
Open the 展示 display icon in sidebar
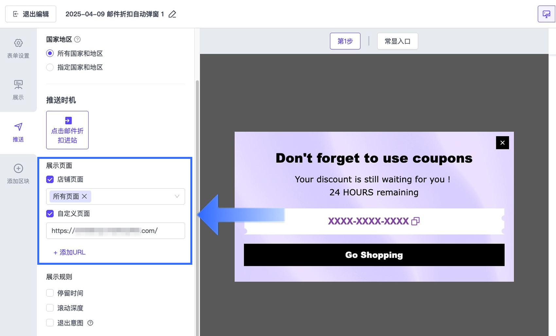click(x=18, y=85)
